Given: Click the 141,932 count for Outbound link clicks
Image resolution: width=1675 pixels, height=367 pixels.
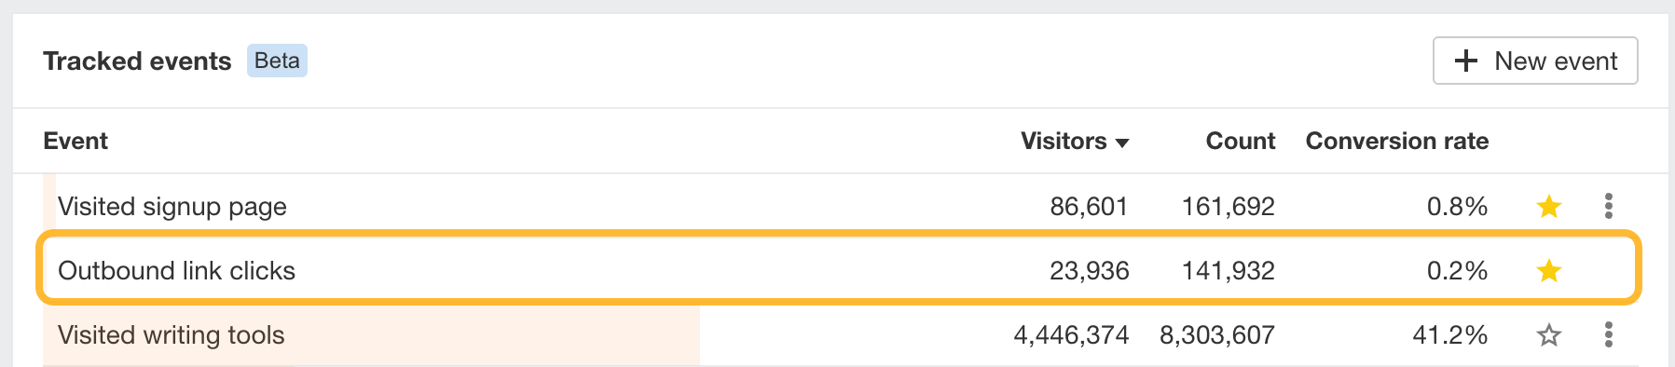Looking at the screenshot, I should click(x=1228, y=271).
